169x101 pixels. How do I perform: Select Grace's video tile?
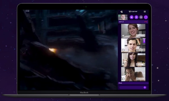[133, 60]
